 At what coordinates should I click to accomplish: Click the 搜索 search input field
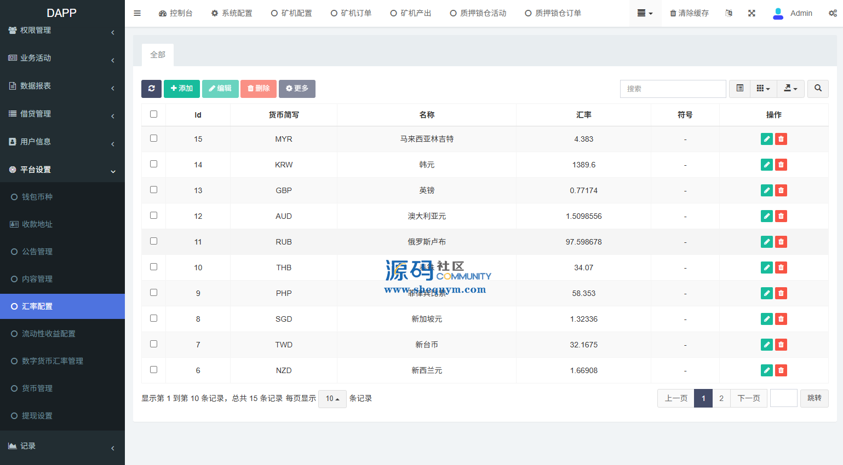tap(673, 89)
